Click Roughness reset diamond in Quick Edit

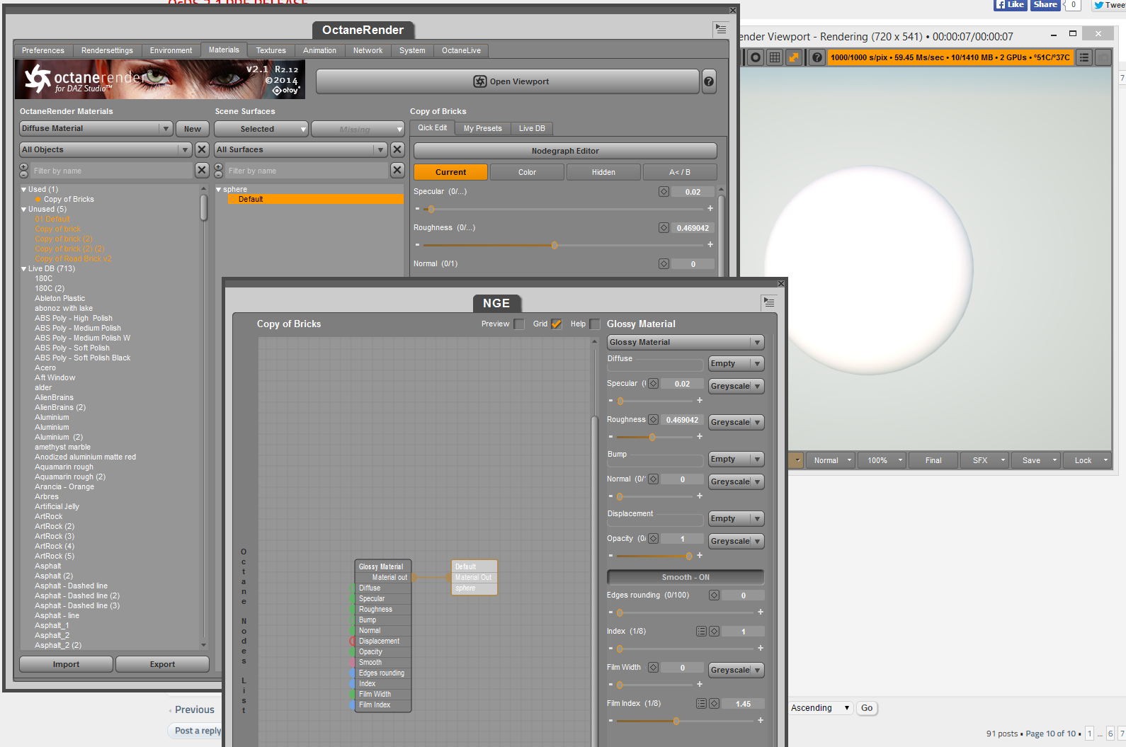[664, 228]
